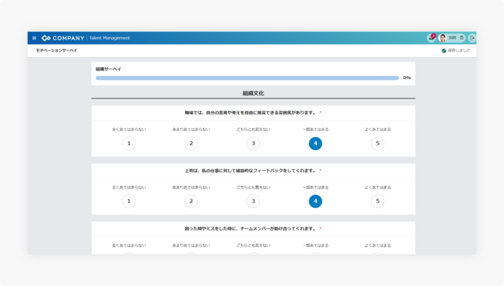Click the green saved checkmark icon
The width and height of the screenshot is (504, 286).
coord(444,50)
